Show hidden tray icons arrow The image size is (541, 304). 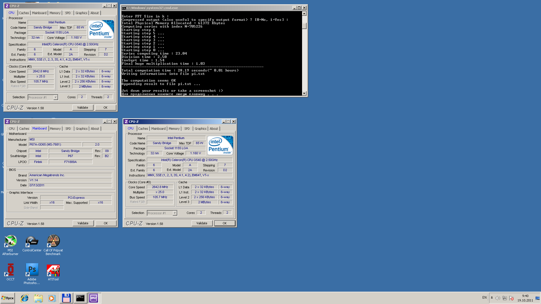[x=492, y=298]
